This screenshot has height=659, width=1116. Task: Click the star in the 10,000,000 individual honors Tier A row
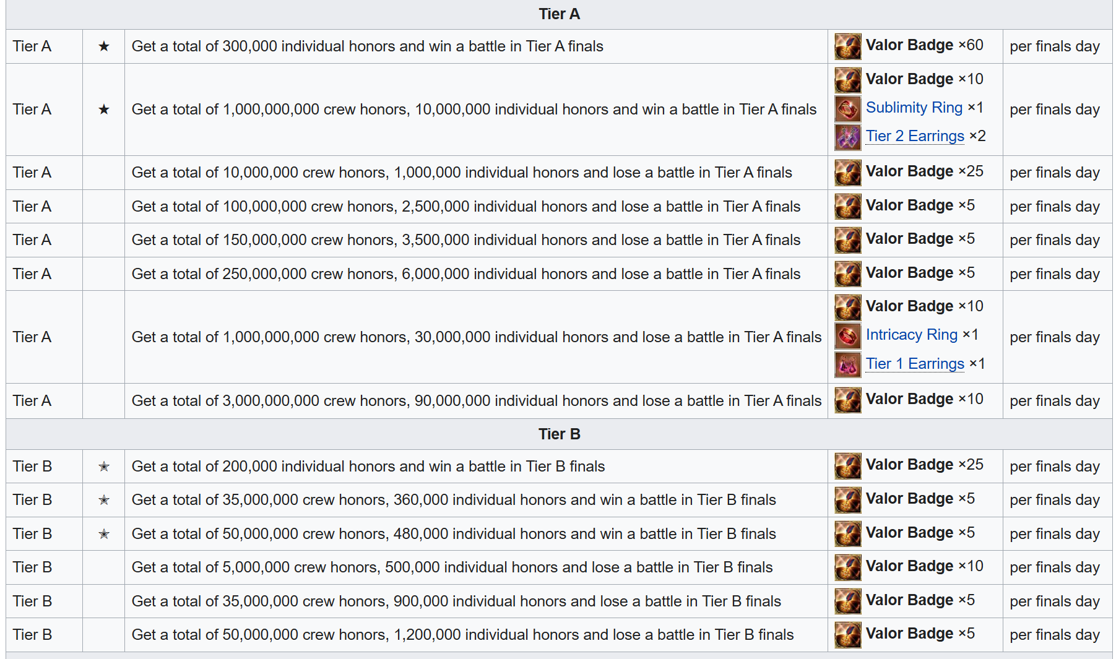pyautogui.click(x=104, y=110)
